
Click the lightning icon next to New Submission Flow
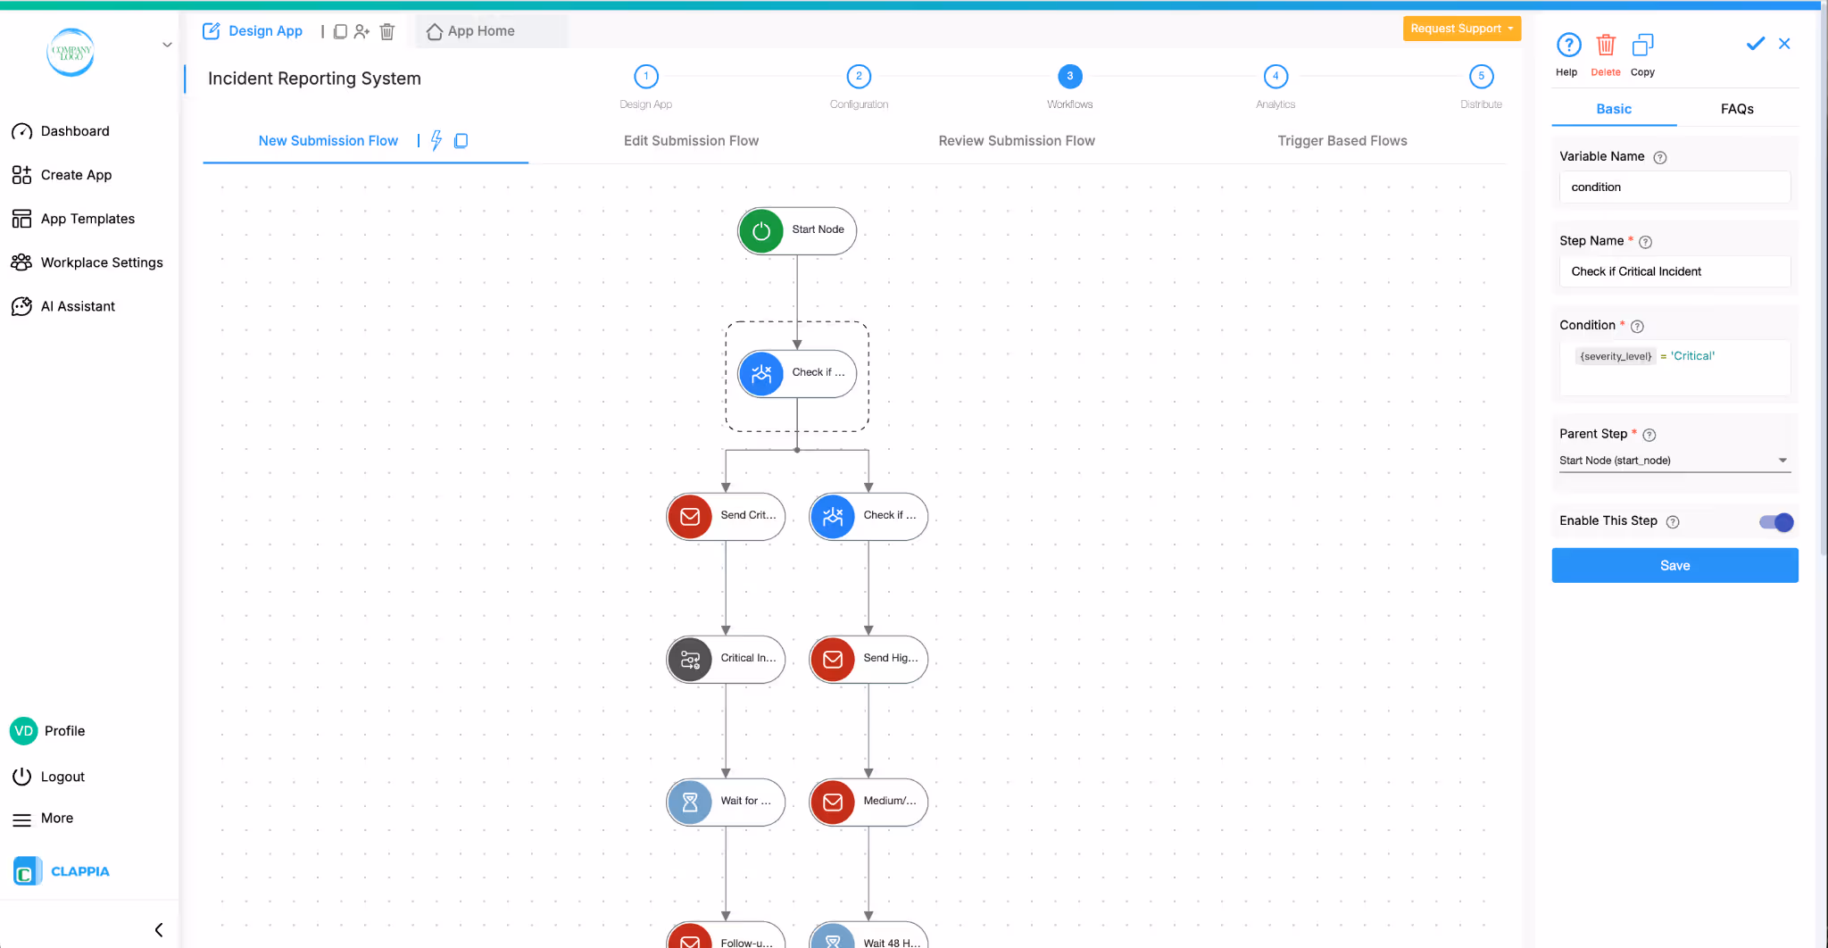point(436,140)
